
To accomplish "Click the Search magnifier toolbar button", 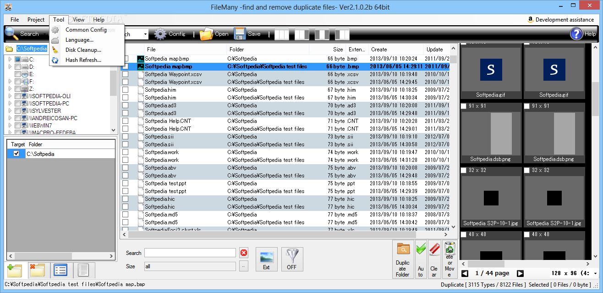I will point(22,33).
